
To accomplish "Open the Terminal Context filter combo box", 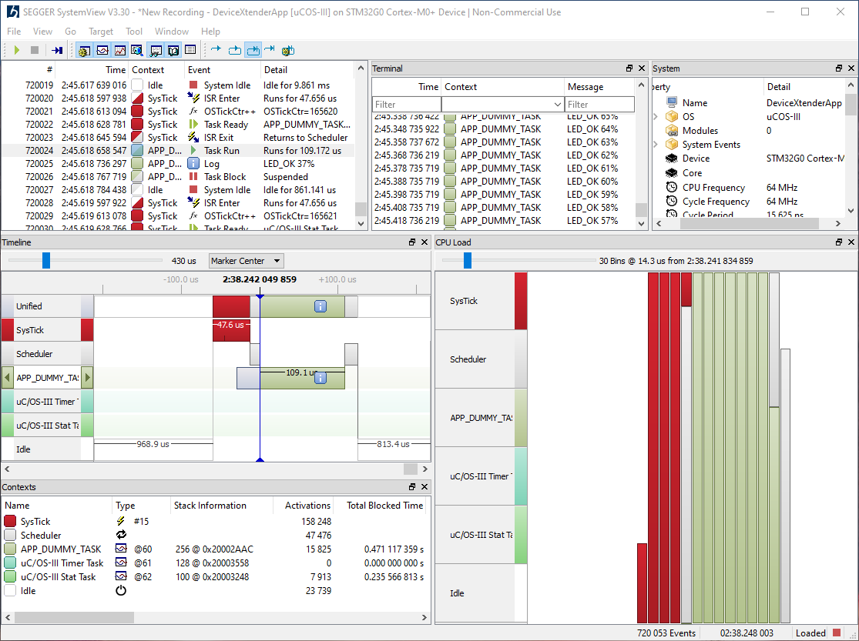I will click(503, 104).
